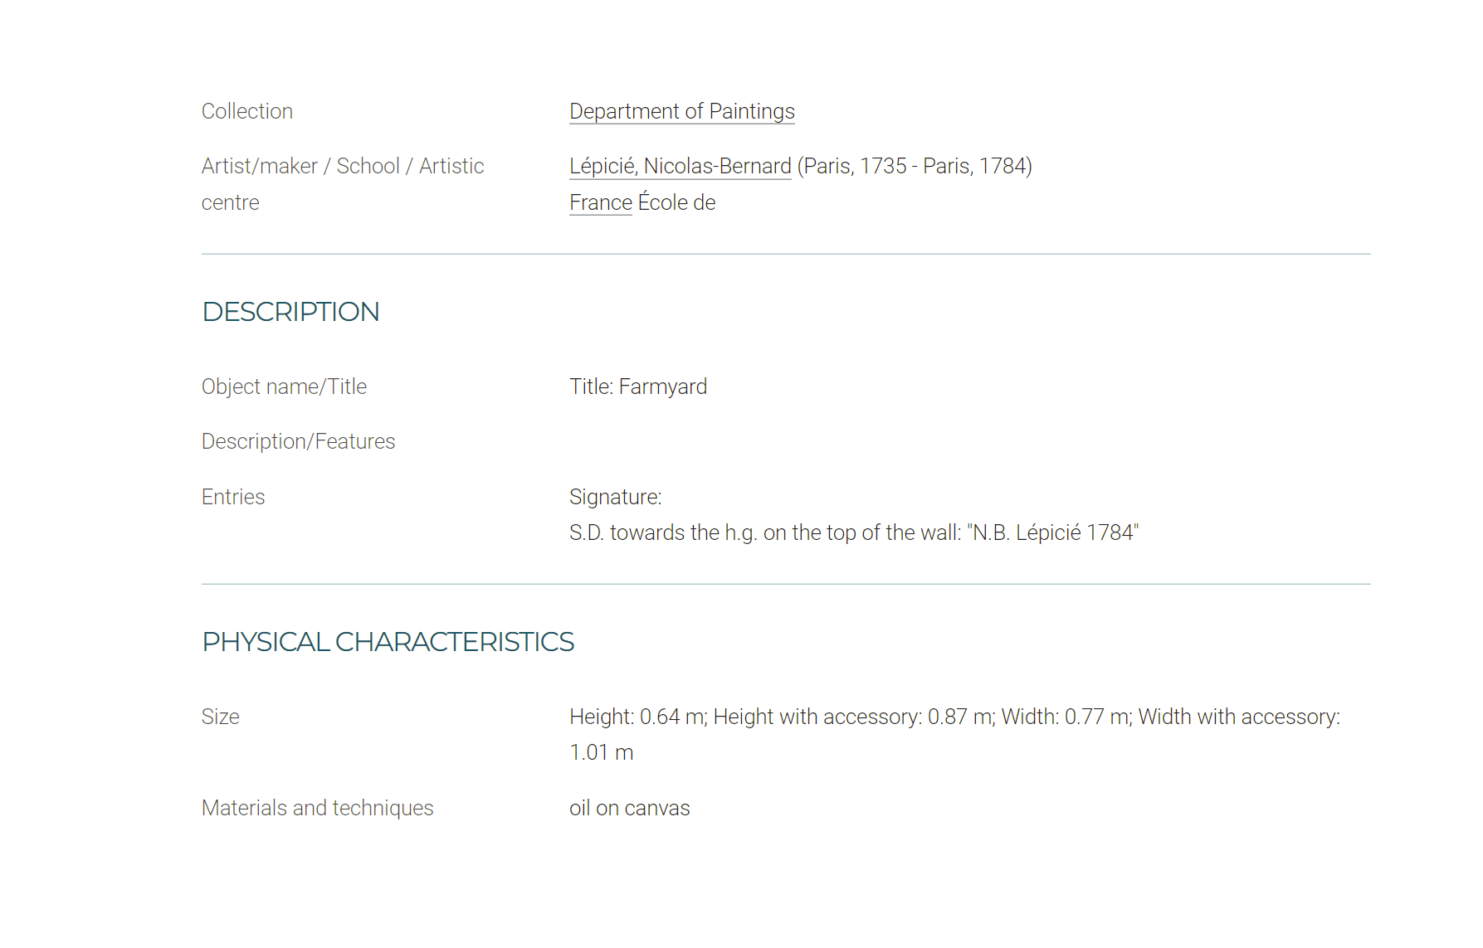Open the Lépicié, Nicolas-Bernard artist link

pos(680,166)
